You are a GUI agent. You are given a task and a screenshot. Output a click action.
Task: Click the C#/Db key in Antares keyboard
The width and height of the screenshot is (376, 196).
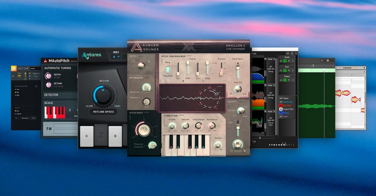coord(101,135)
